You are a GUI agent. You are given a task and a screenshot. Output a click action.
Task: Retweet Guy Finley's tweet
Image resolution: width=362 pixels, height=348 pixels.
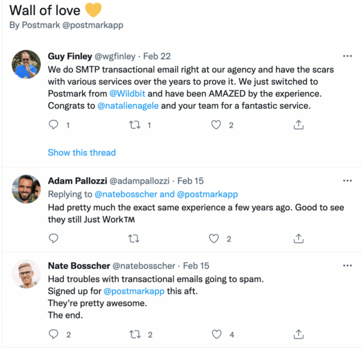pos(135,125)
